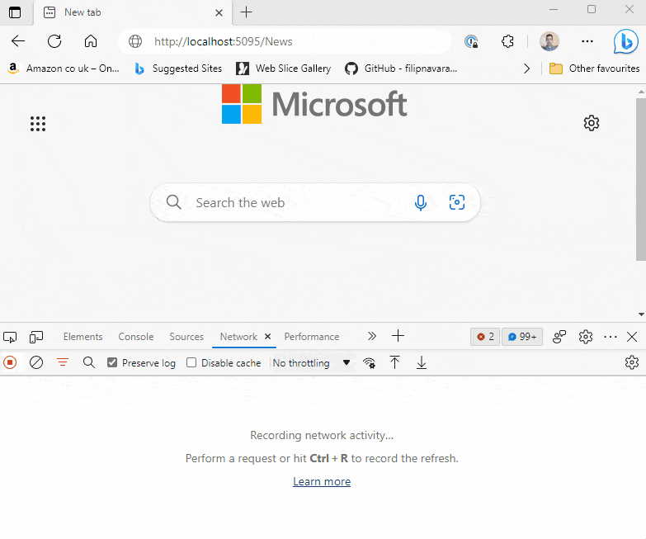
Task: Open Network panel settings gear
Action: click(x=632, y=362)
